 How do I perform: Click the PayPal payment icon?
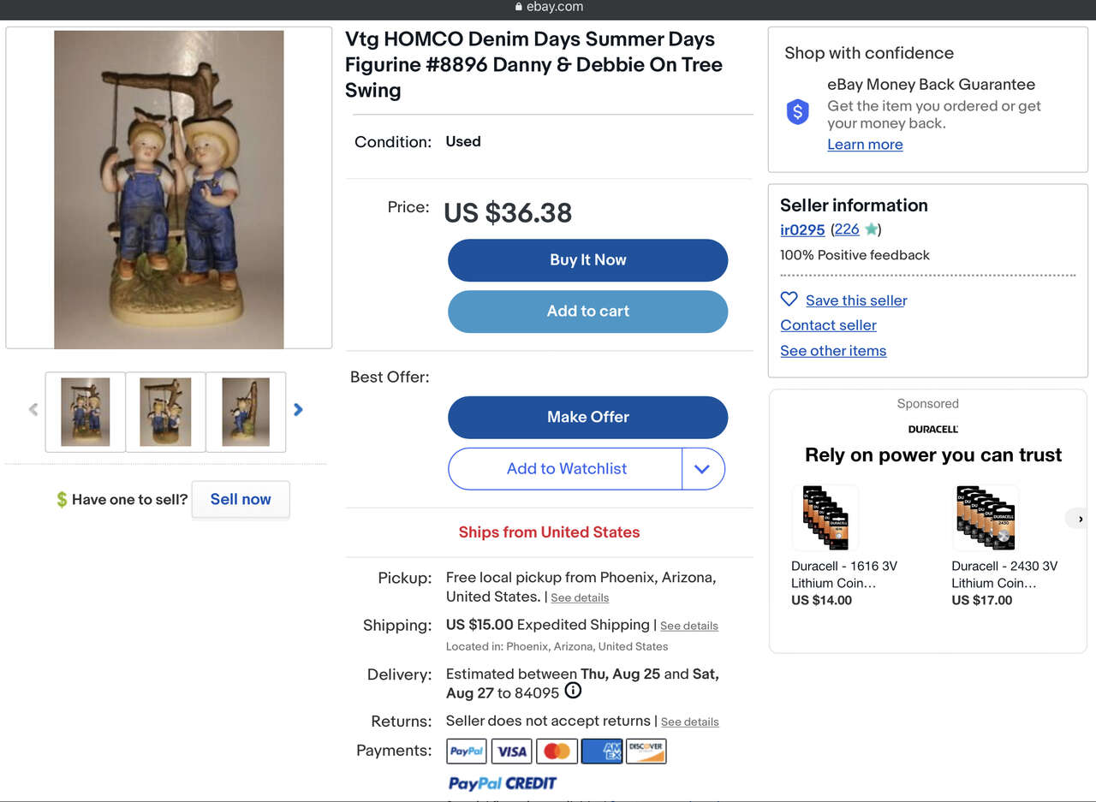click(467, 752)
